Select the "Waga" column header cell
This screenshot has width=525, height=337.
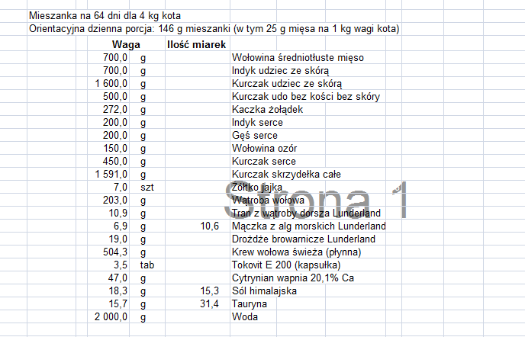click(x=126, y=44)
